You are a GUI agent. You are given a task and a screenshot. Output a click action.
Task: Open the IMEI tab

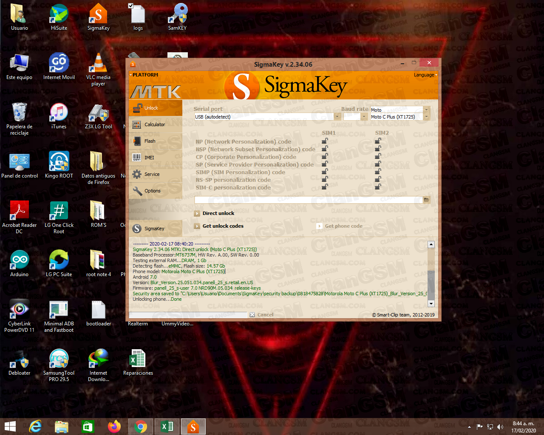click(156, 158)
